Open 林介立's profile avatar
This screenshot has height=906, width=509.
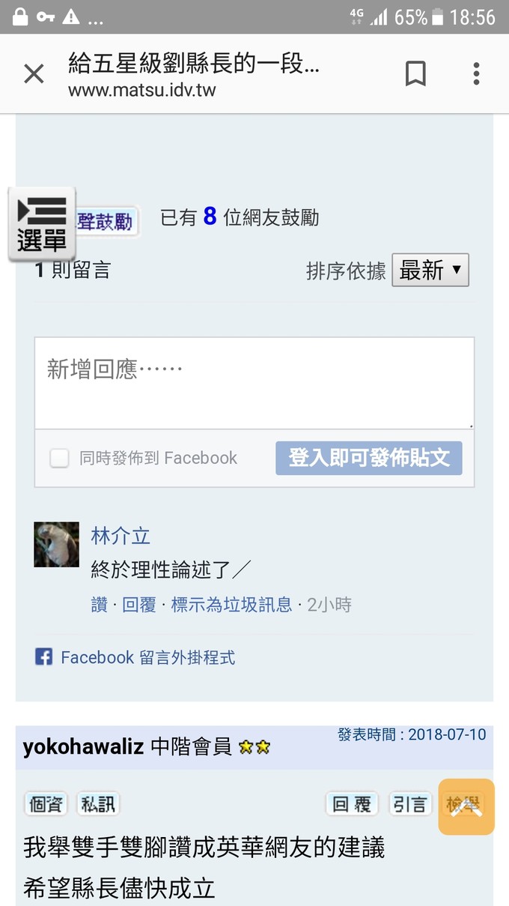tap(56, 544)
